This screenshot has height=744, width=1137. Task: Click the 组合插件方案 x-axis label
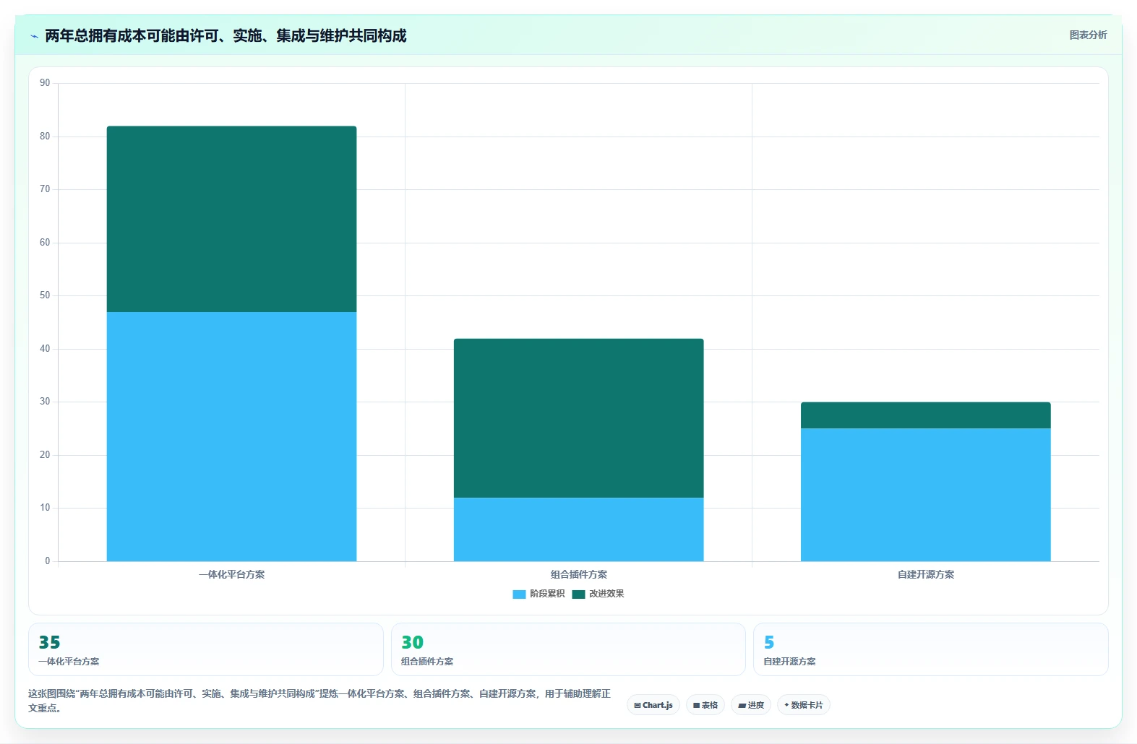[578, 575]
